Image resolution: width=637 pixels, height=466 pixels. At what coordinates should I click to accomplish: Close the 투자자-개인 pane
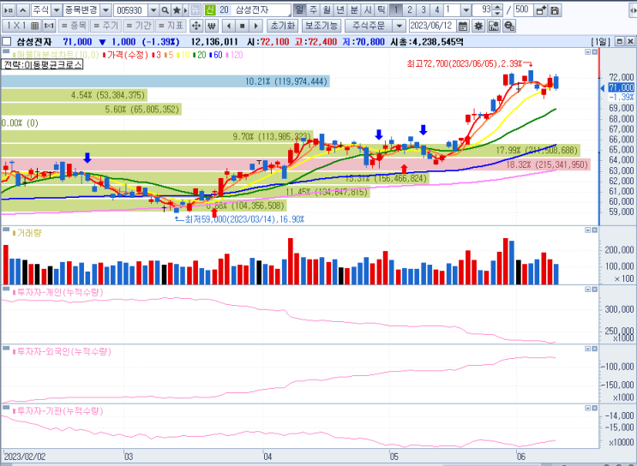(595, 290)
